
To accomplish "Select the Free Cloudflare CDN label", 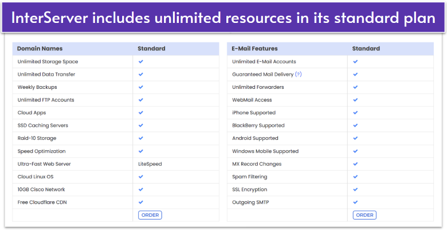I will click(x=42, y=202).
